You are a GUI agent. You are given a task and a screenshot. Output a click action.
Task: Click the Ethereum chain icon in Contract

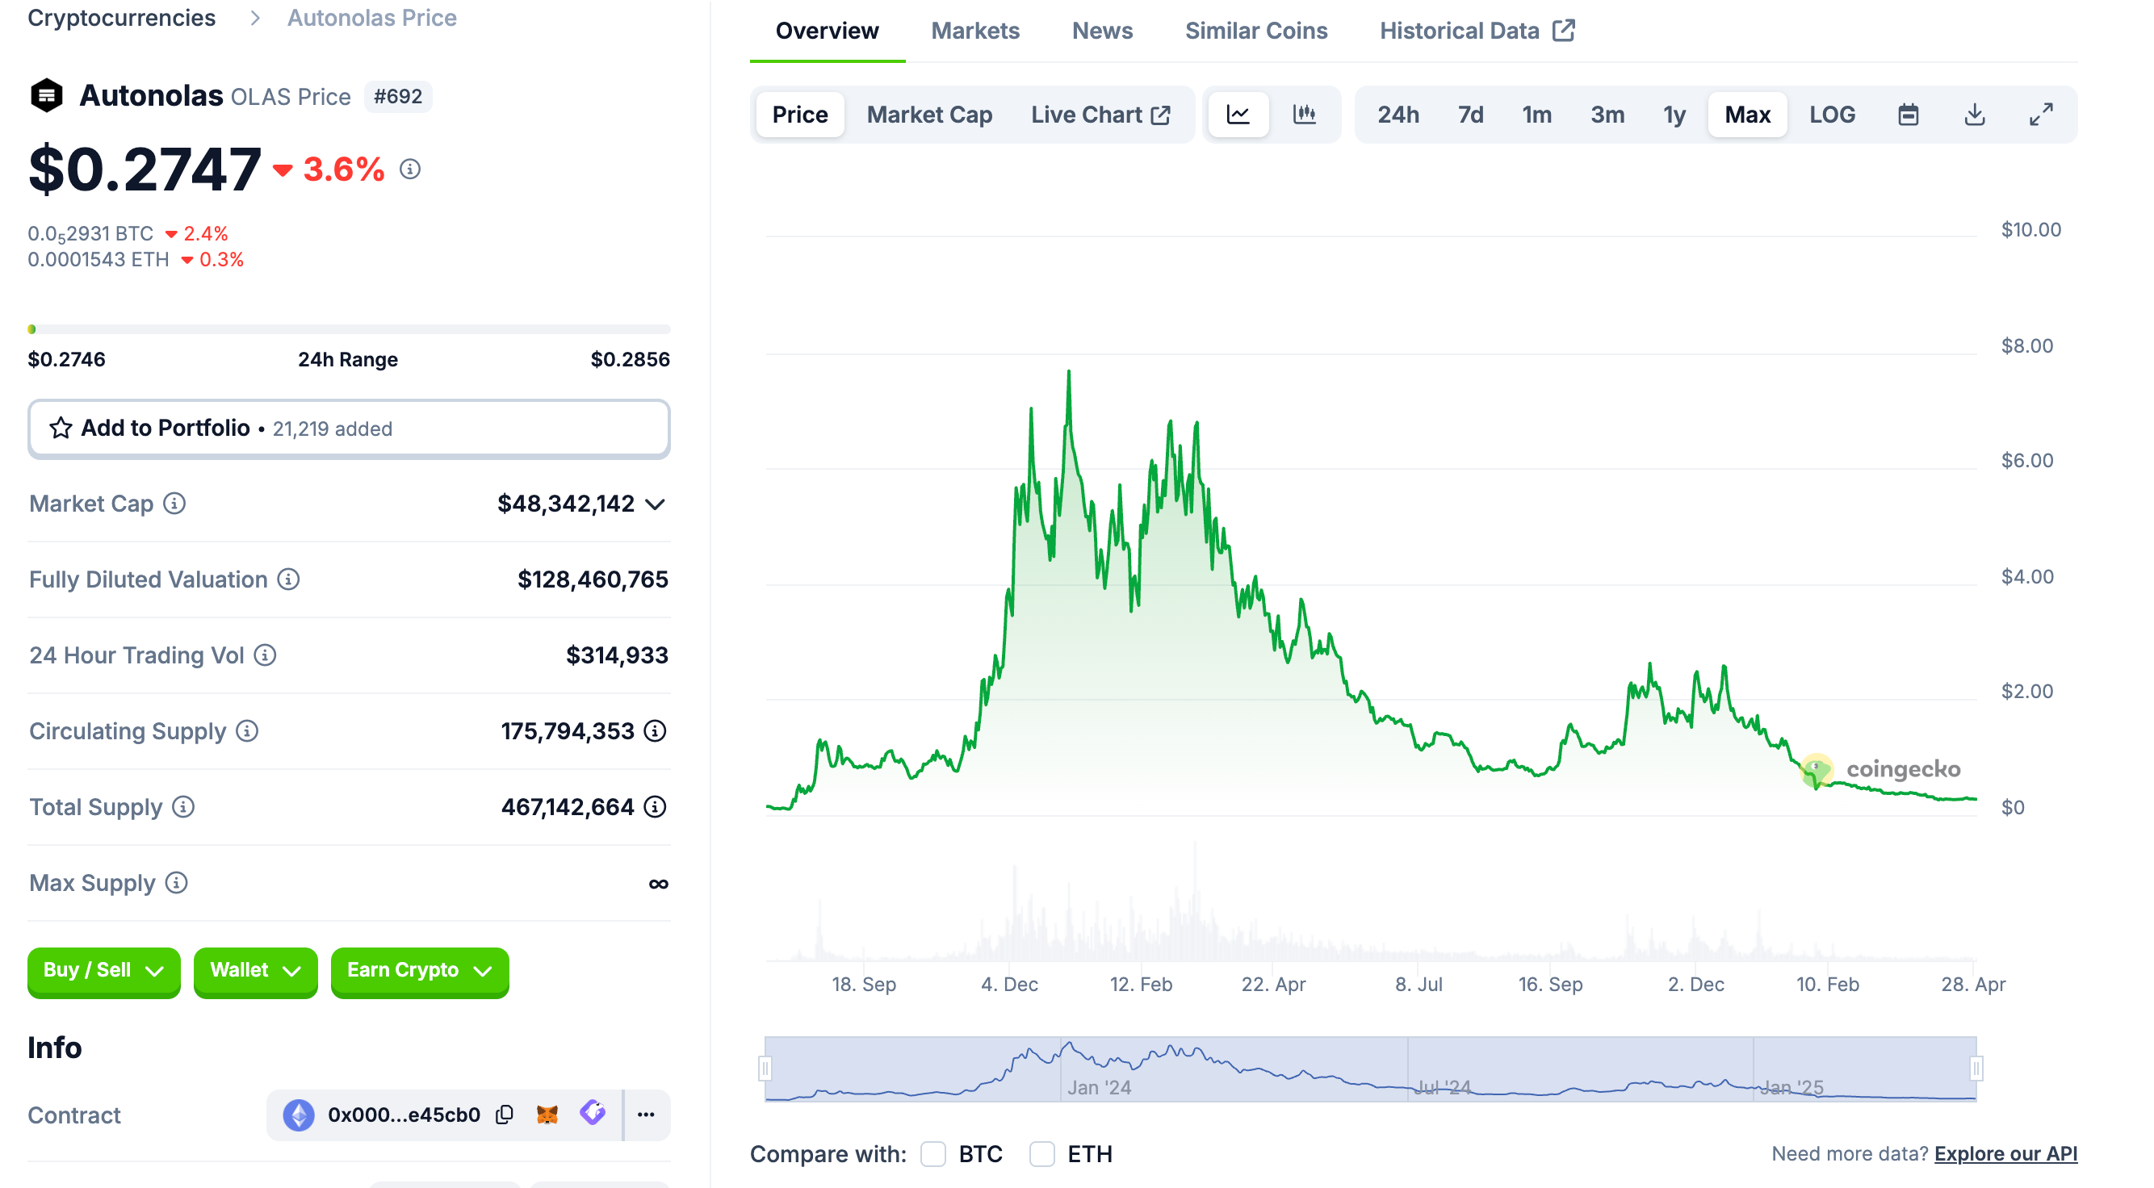tap(299, 1115)
